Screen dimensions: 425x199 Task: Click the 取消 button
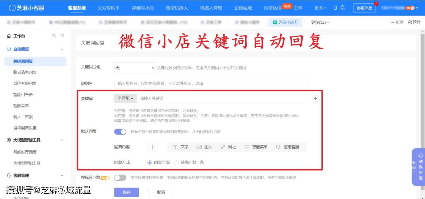pyautogui.click(x=161, y=192)
